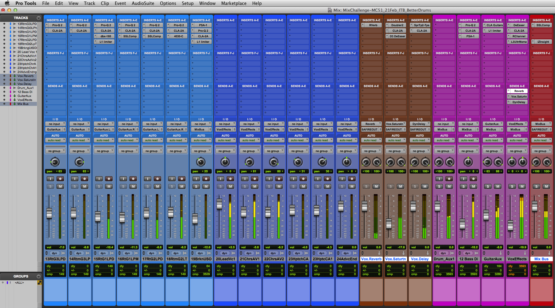Viewport: 555px width, 308px height.
Task: Click Vox.Reverb aux icon in Tracks list
Action: tap(14, 76)
